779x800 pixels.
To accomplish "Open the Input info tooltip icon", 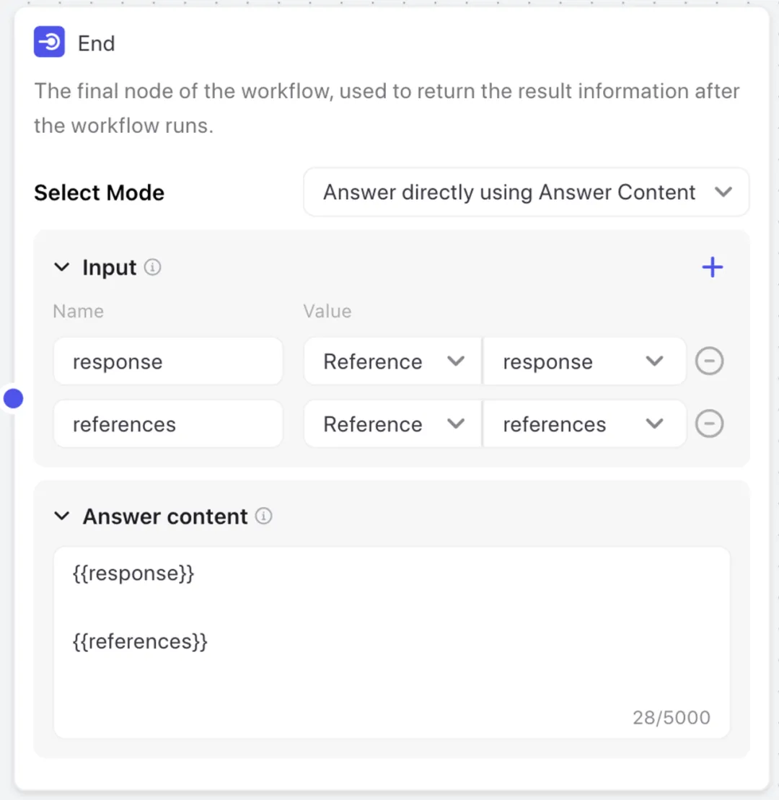I will (x=152, y=267).
